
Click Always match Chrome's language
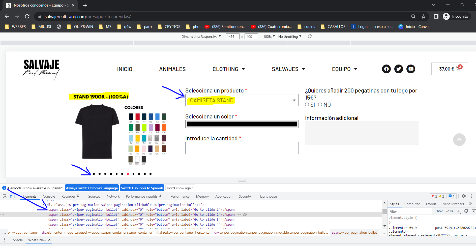[x=92, y=188]
